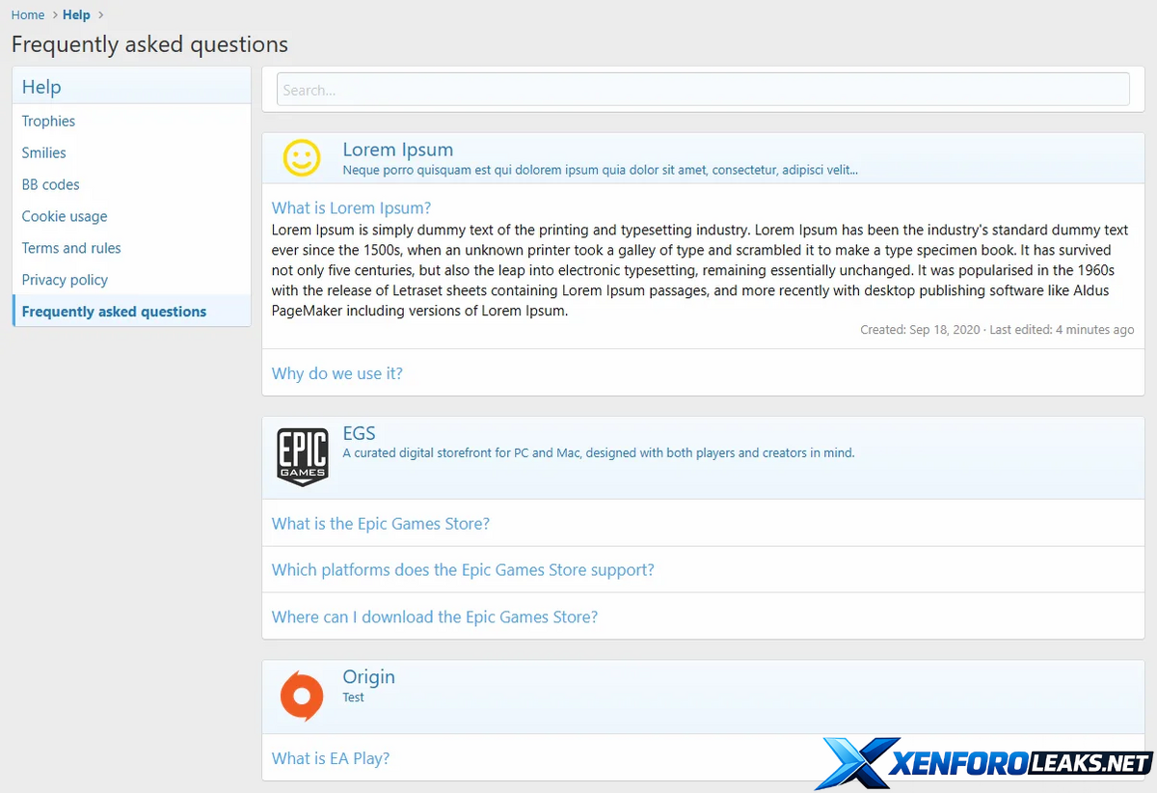Open Smilies help page
This screenshot has height=793, width=1157.
(x=44, y=153)
